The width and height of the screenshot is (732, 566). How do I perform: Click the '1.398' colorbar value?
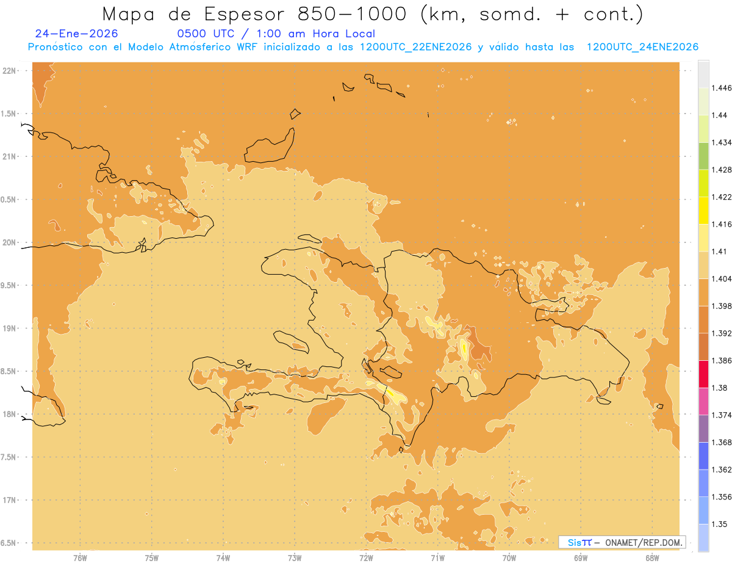click(722, 306)
